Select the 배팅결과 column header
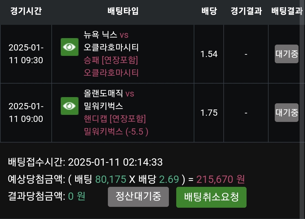 (287, 11)
